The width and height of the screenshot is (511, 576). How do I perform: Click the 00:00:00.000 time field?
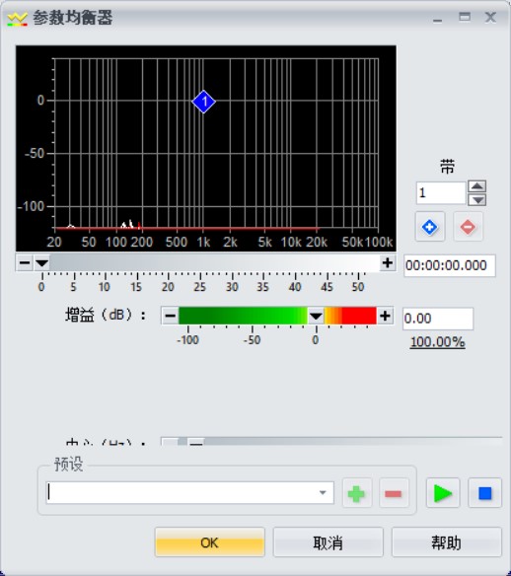(x=450, y=265)
